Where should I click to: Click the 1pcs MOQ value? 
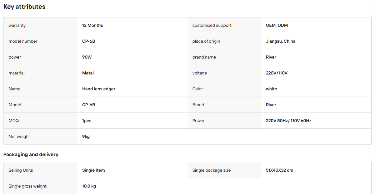click(87, 121)
